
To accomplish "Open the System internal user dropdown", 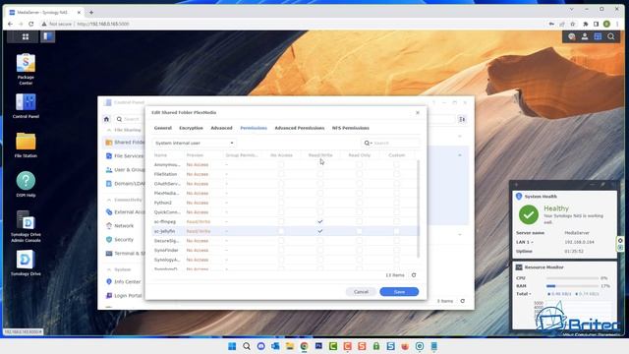I will point(195,143).
